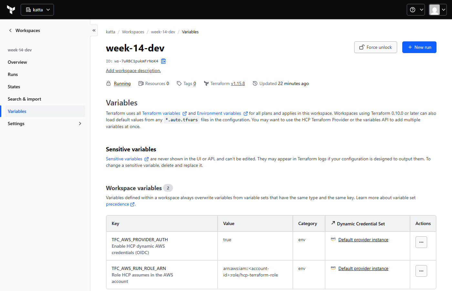This screenshot has width=452, height=291.
Task: Click the tag icon beside Tags
Action: pos(179,83)
